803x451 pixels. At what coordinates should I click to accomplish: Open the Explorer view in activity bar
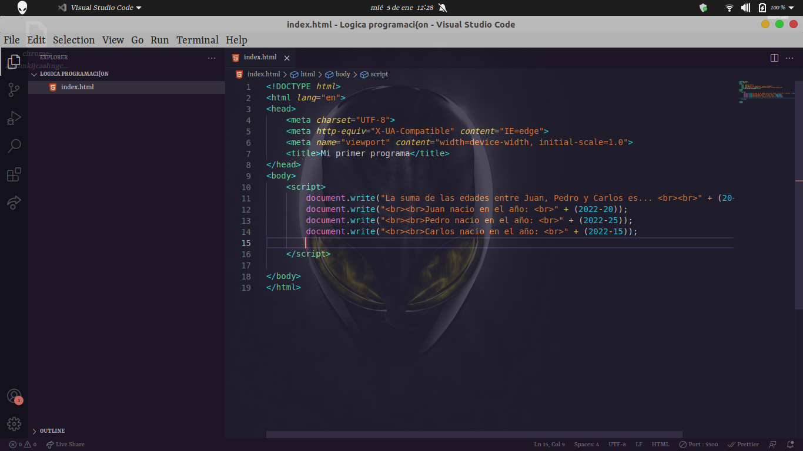pos(14,62)
